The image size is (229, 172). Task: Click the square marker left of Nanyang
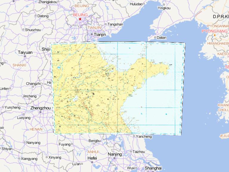tap(24, 142)
